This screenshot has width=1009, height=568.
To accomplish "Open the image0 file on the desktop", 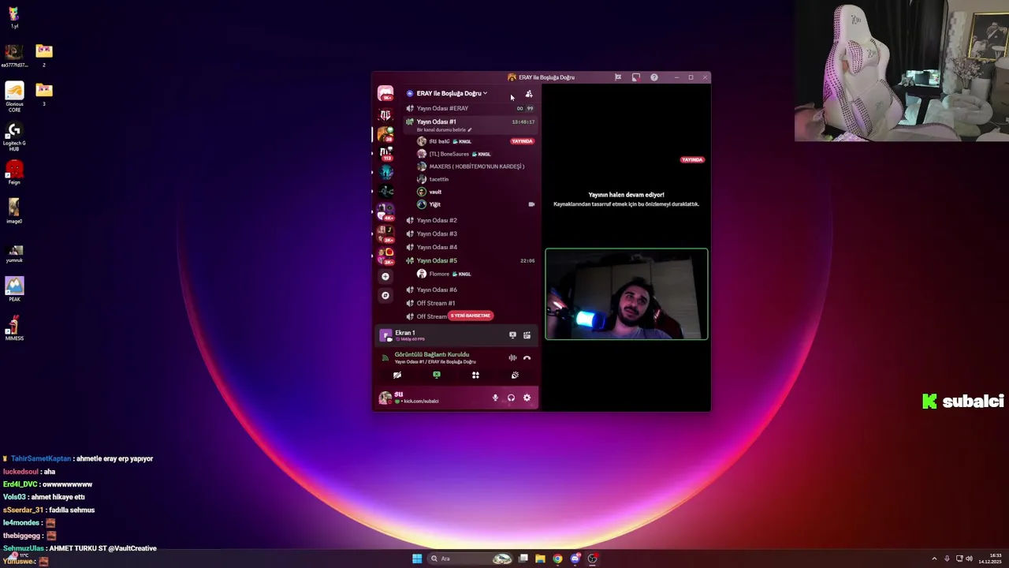I will [x=14, y=212].
